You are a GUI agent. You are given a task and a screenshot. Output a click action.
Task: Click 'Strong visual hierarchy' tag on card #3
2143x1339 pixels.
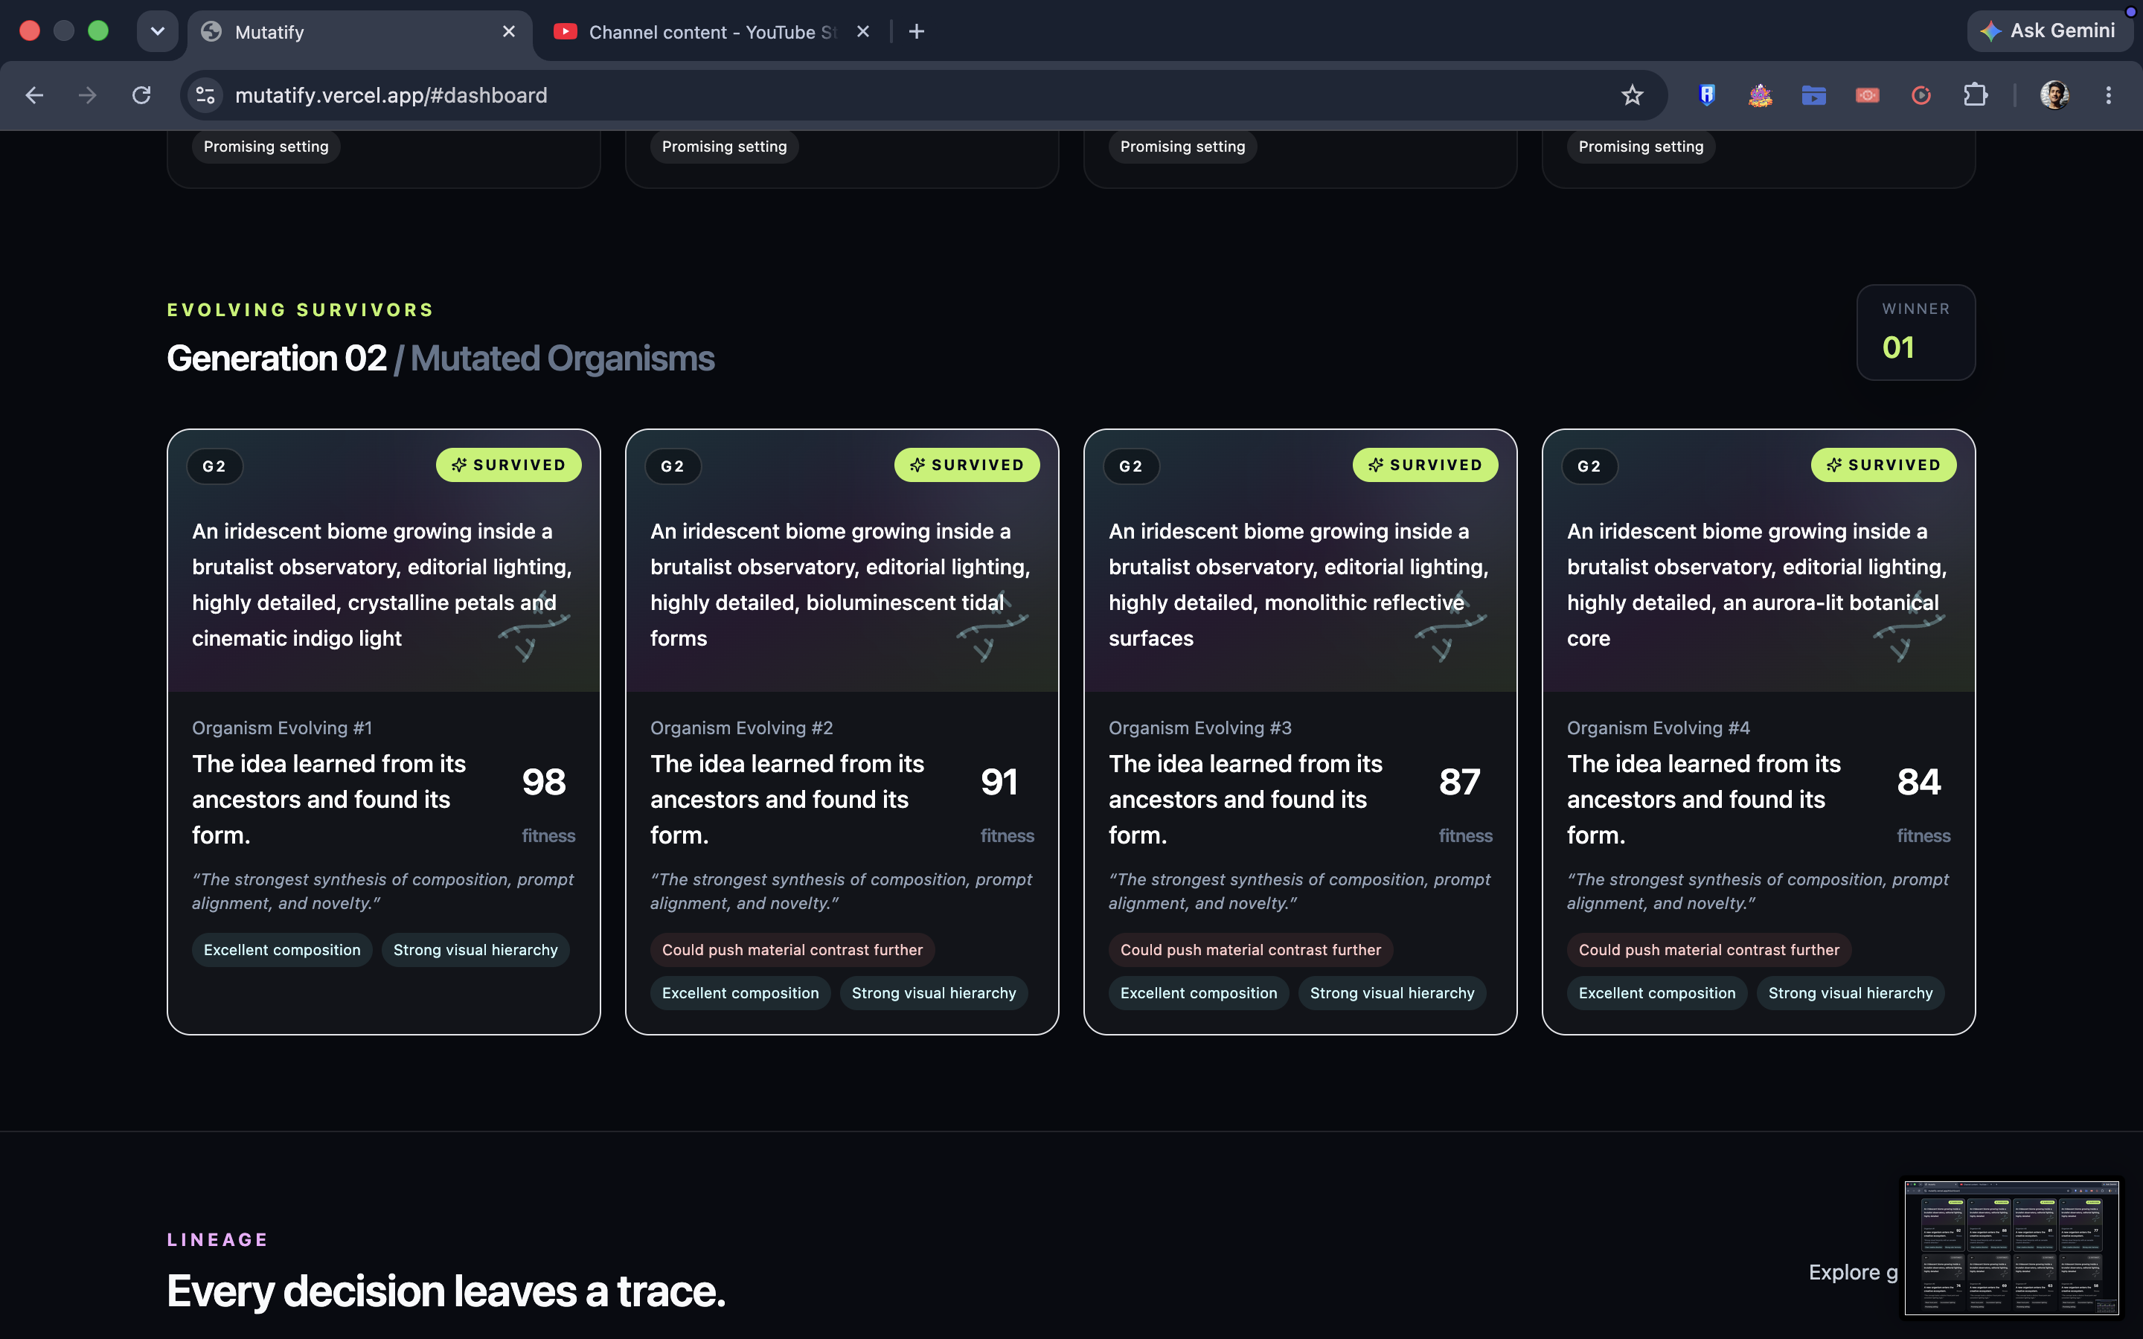(1392, 993)
